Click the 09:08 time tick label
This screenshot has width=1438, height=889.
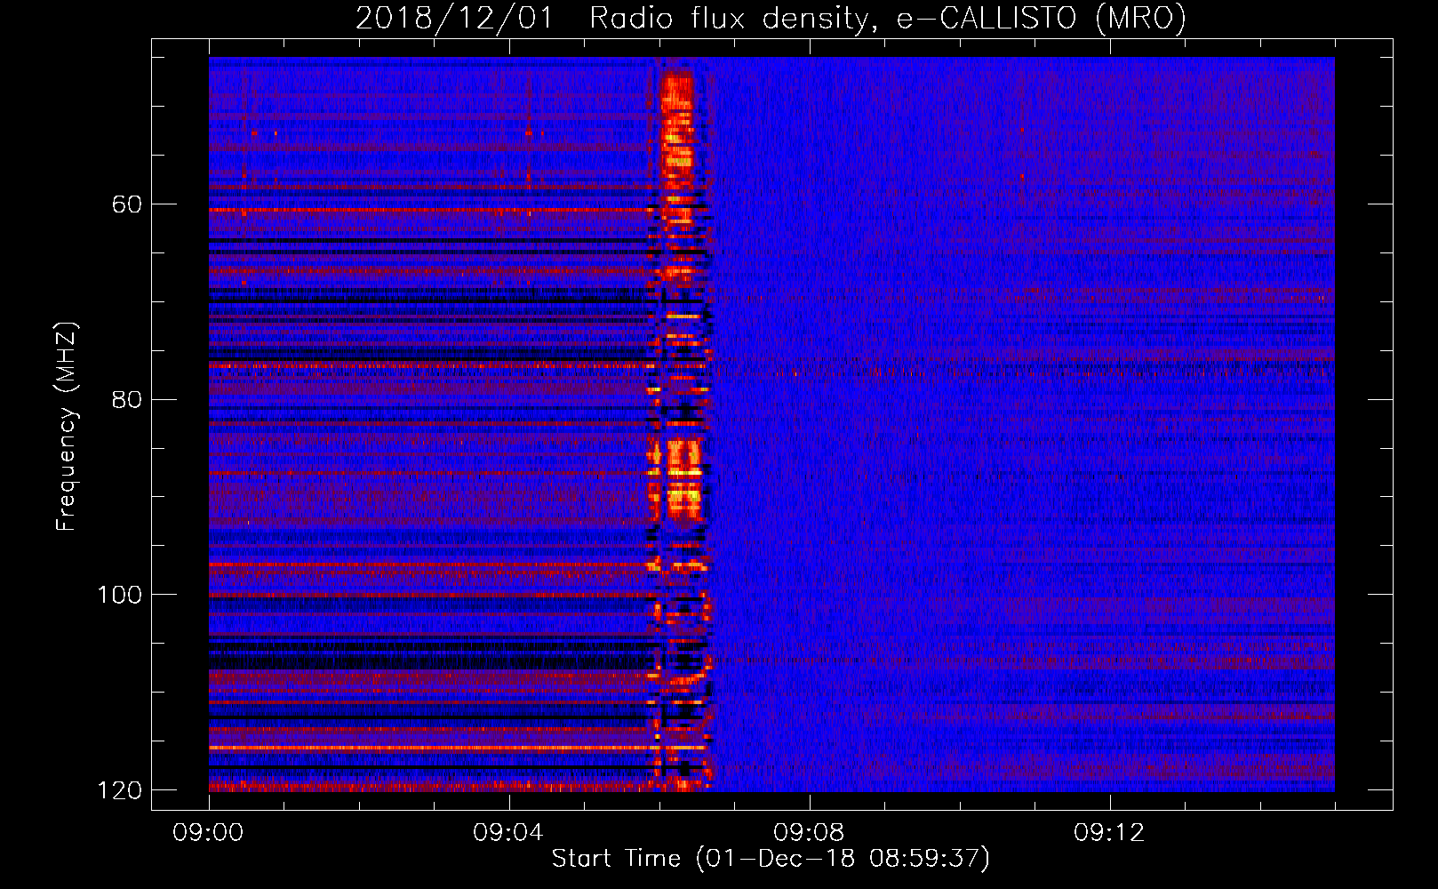click(x=809, y=833)
